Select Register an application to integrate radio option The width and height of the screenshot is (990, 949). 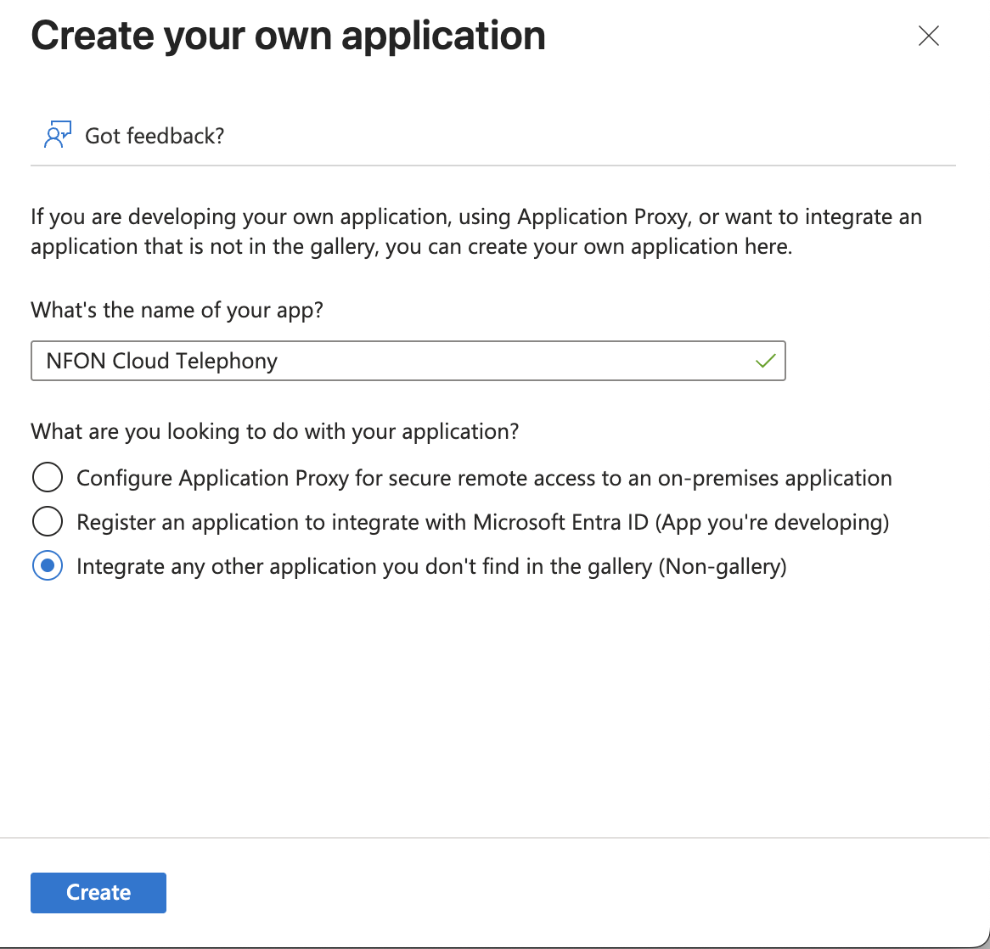(x=48, y=521)
